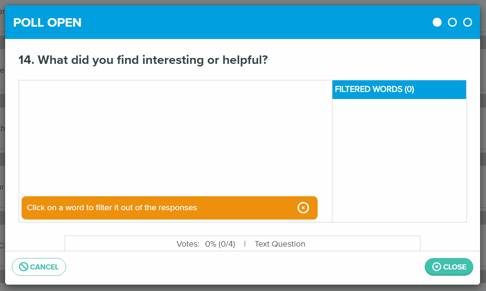
Task: Click the Votes: label in status bar
Action: point(188,244)
